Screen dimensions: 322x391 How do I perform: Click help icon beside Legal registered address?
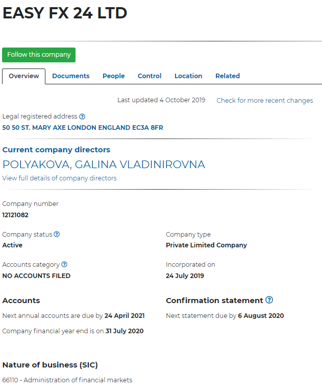(x=82, y=117)
